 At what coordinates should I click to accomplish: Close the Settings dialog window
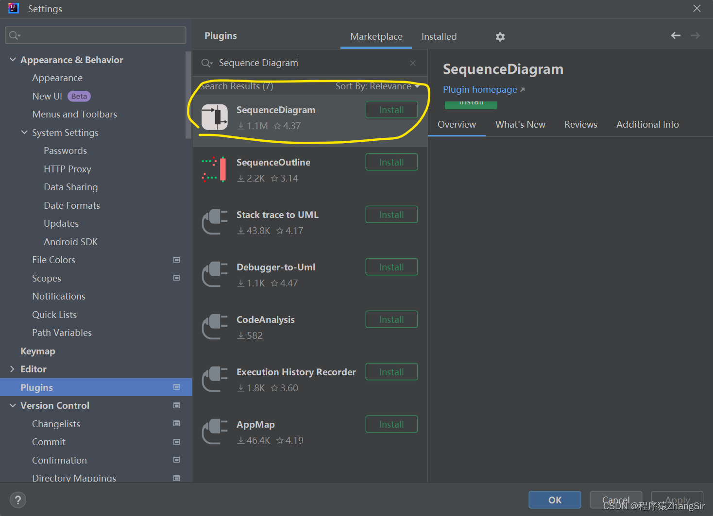(697, 8)
